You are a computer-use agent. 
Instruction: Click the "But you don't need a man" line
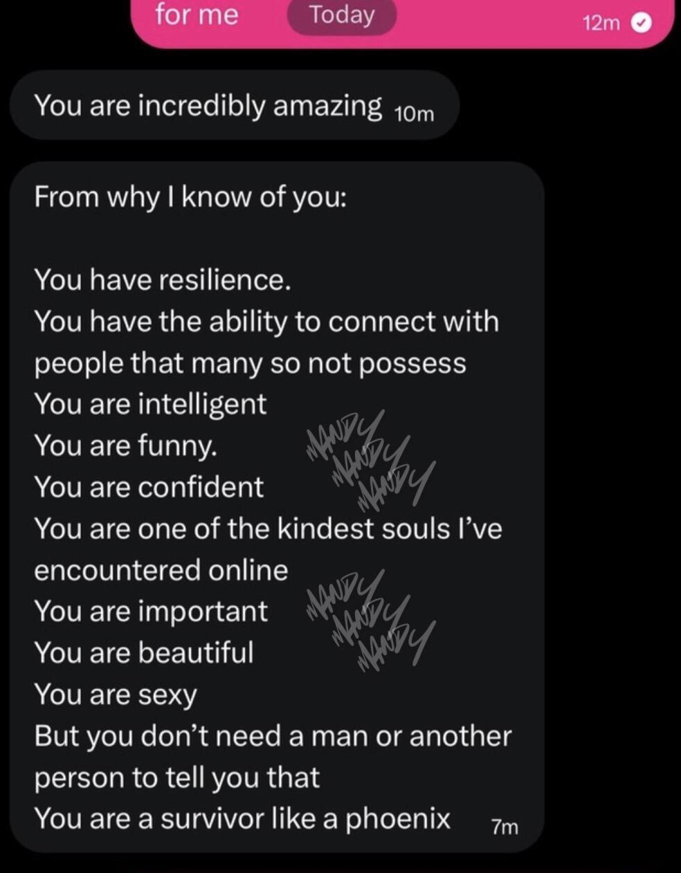click(x=273, y=736)
